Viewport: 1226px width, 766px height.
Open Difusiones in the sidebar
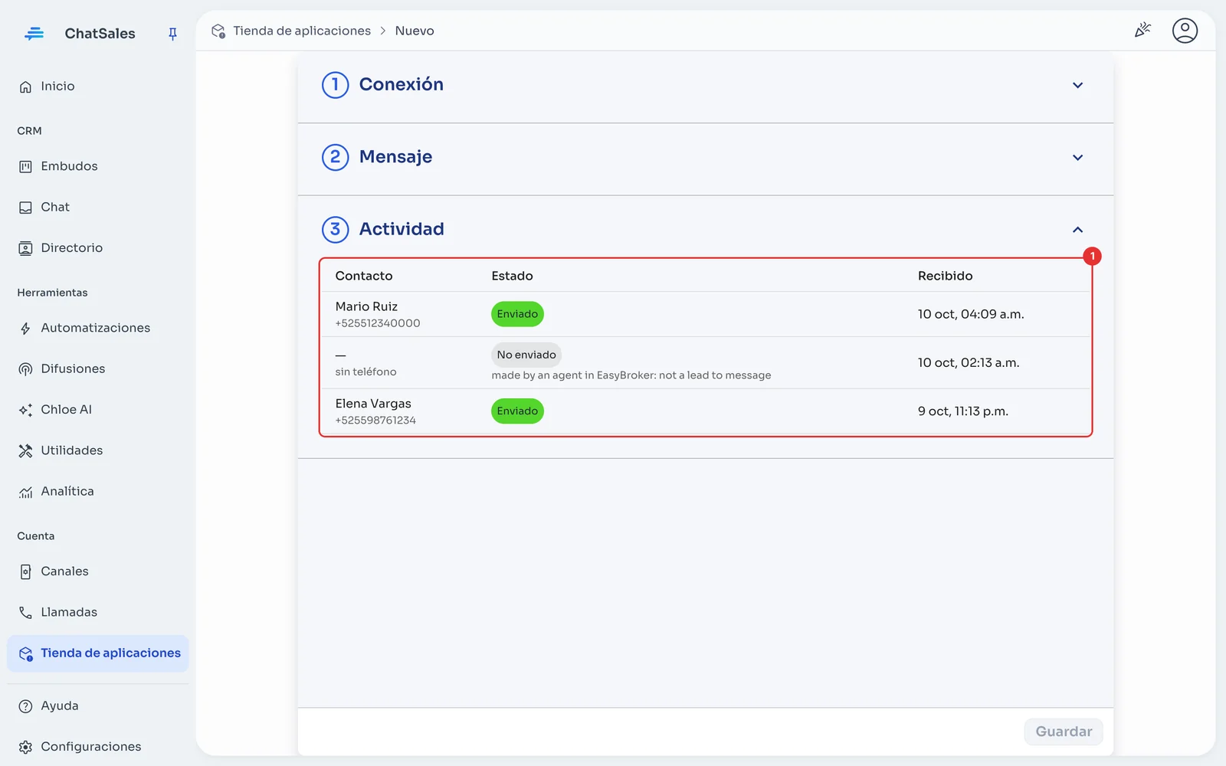tap(97, 369)
